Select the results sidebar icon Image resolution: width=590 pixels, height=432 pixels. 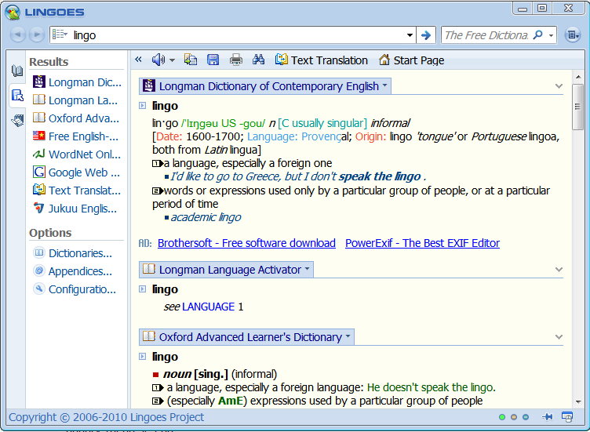(x=17, y=96)
